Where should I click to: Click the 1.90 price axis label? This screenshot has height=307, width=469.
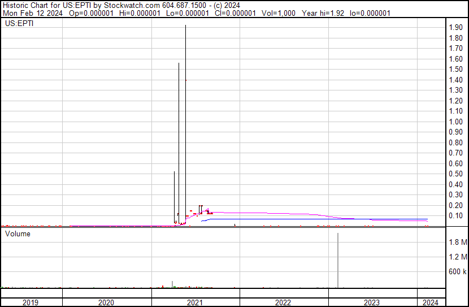coord(456,28)
